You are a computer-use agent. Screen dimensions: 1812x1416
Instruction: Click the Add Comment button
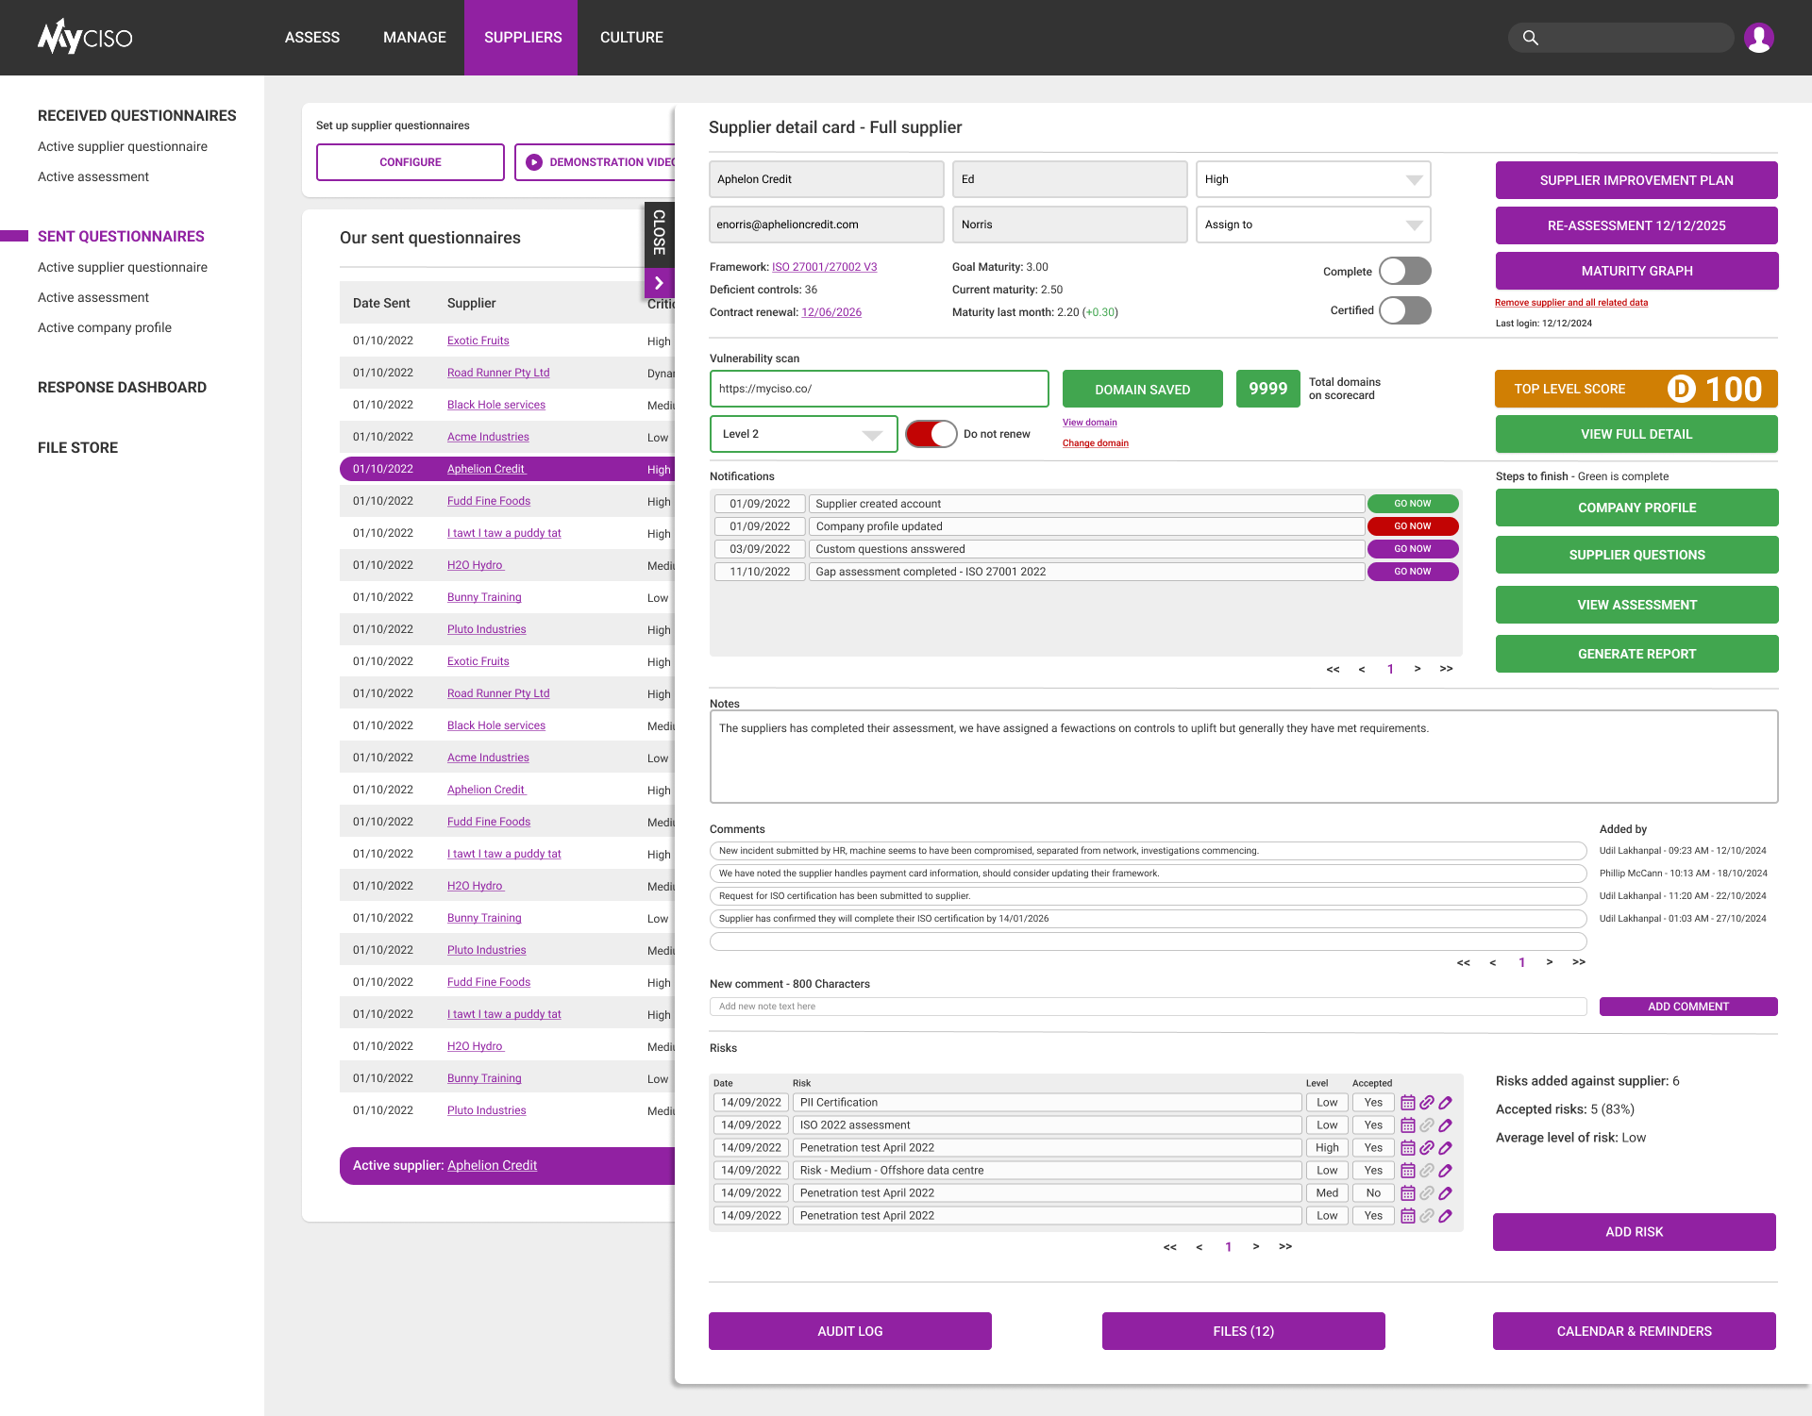[x=1687, y=1007]
